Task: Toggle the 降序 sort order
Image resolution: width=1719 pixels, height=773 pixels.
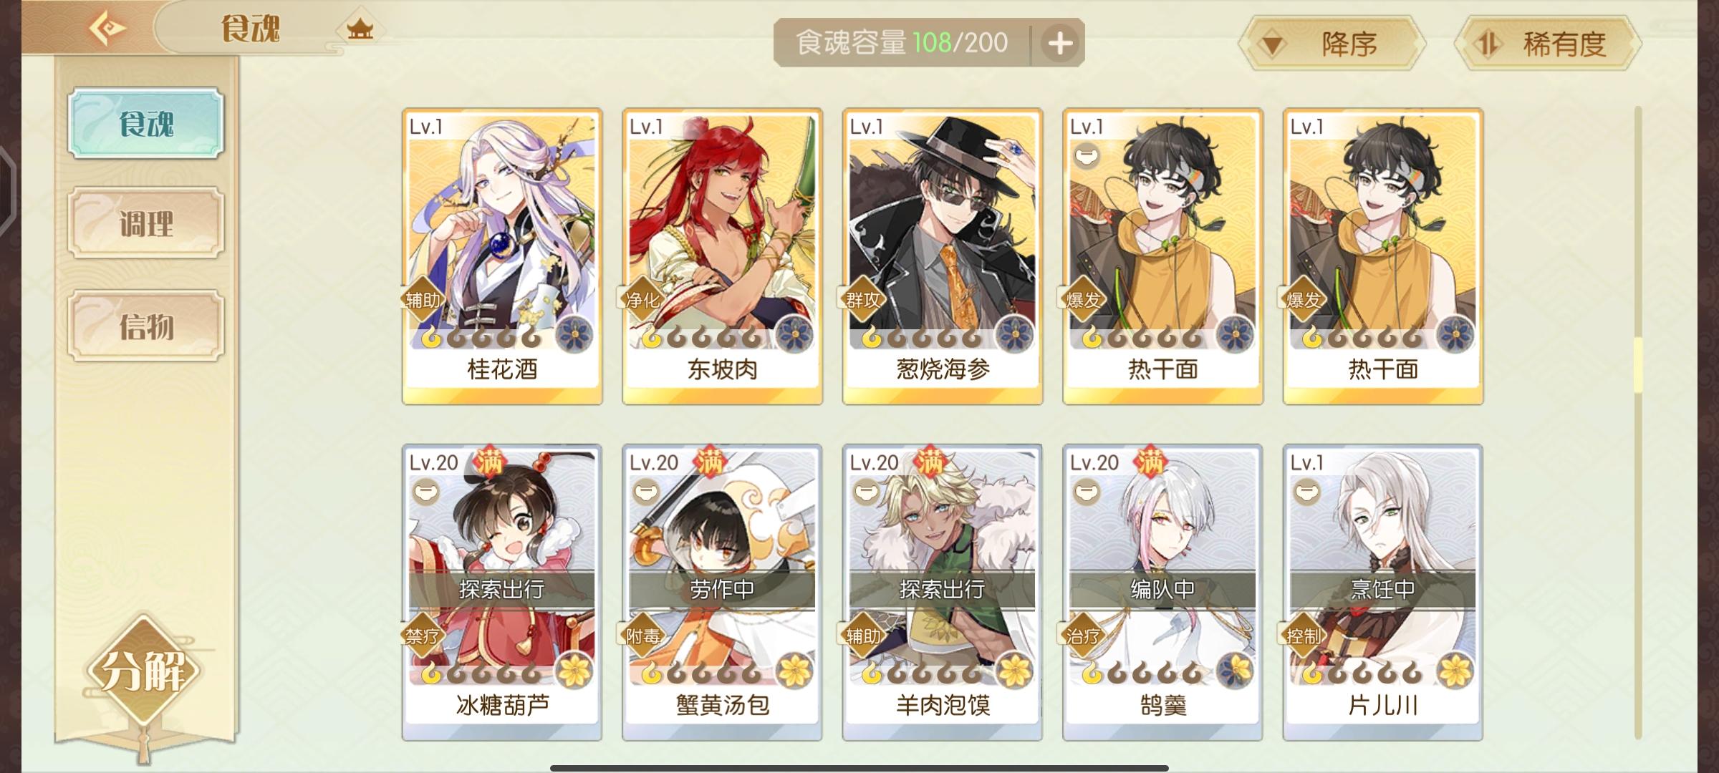Action: point(1332,44)
